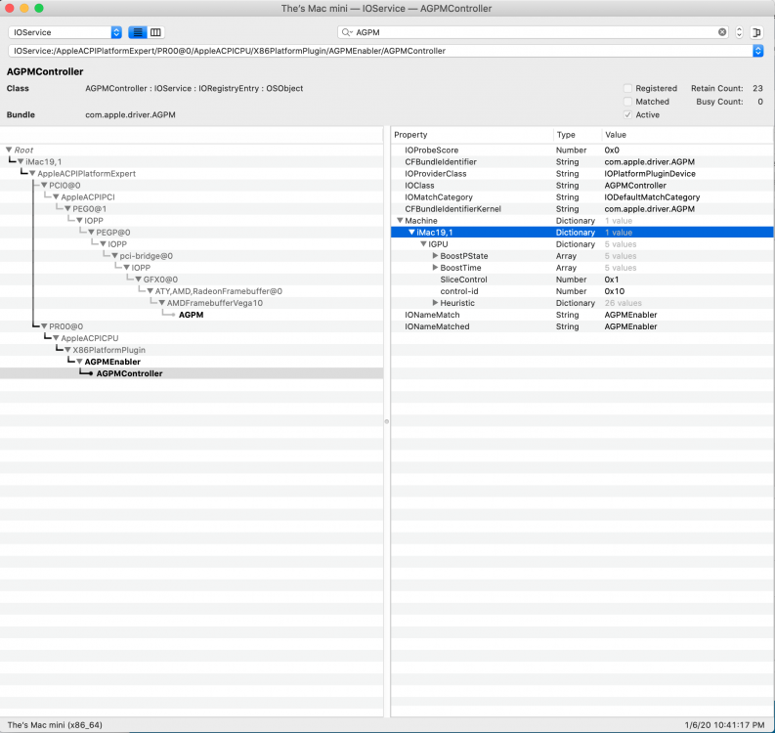Image resolution: width=775 pixels, height=733 pixels.
Task: Collapse the PCI0@0 node
Action: pyautogui.click(x=44, y=186)
